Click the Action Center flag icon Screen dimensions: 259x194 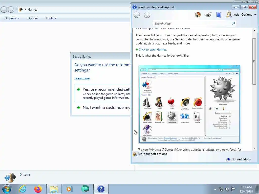tap(233, 189)
